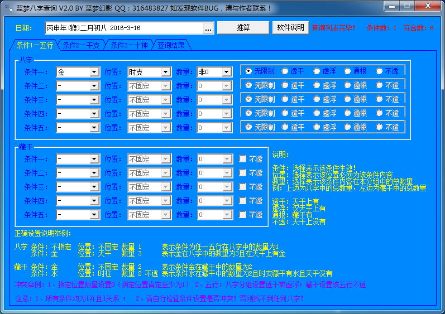Viewport: 445px width, 314px height.
Task: Open the 软件说明 software notes button
Action: coord(290,28)
